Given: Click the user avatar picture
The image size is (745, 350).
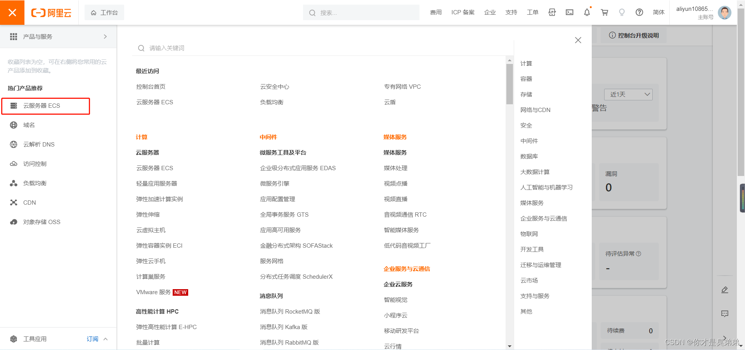Looking at the screenshot, I should tap(724, 12).
